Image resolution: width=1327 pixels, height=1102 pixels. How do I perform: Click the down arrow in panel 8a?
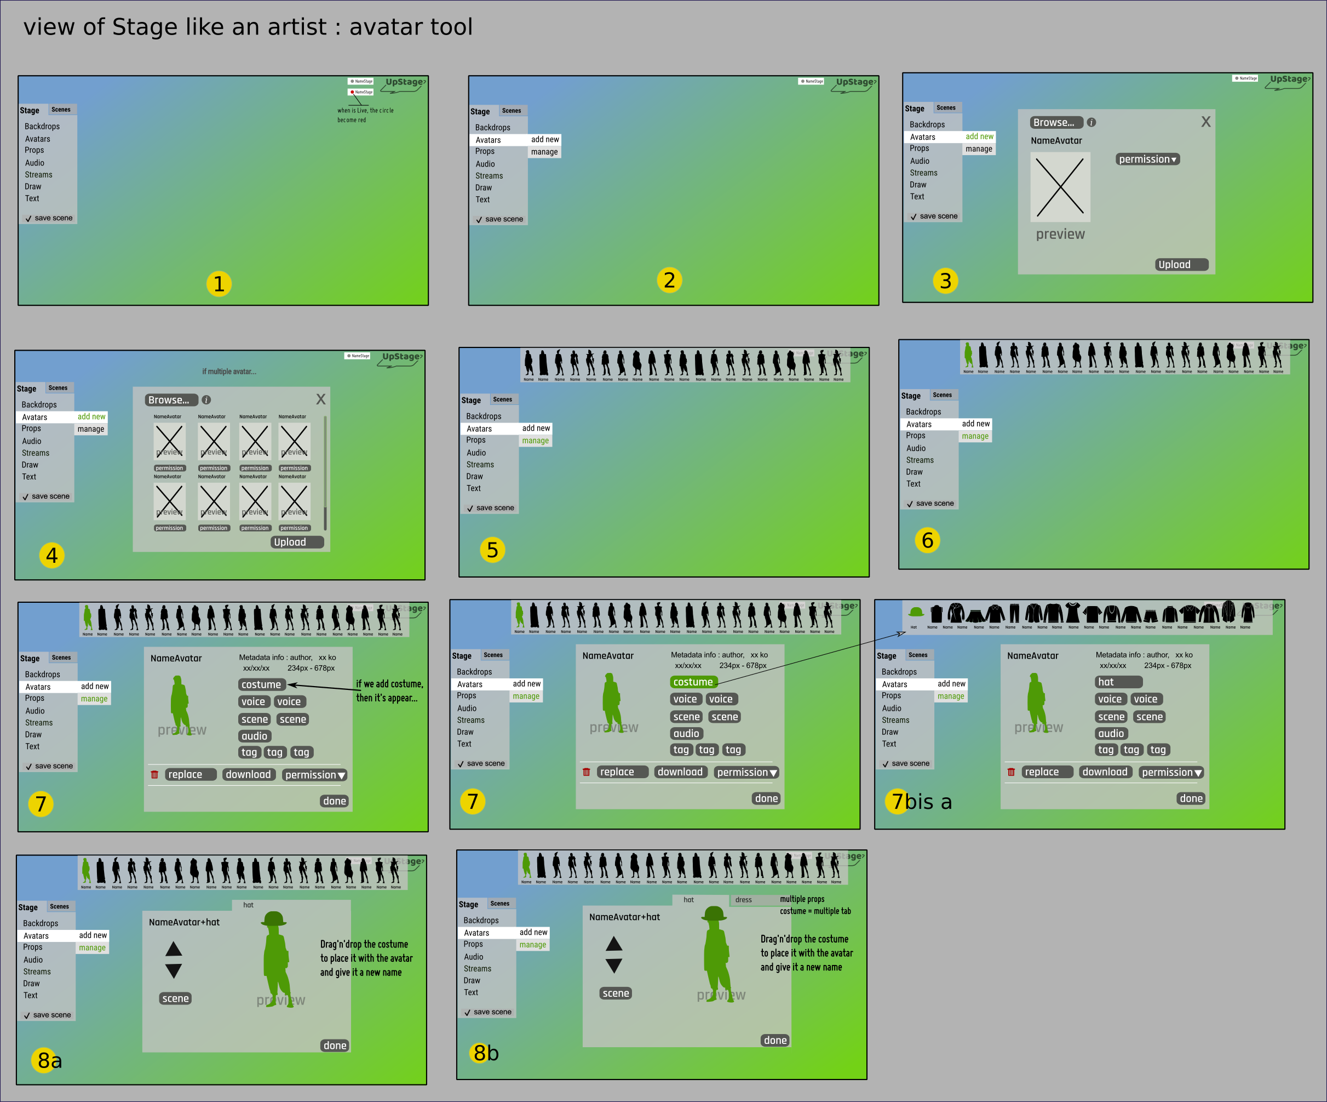(x=174, y=971)
